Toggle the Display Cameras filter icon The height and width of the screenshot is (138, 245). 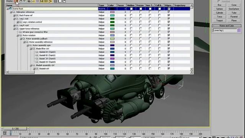(x=29, y=1)
